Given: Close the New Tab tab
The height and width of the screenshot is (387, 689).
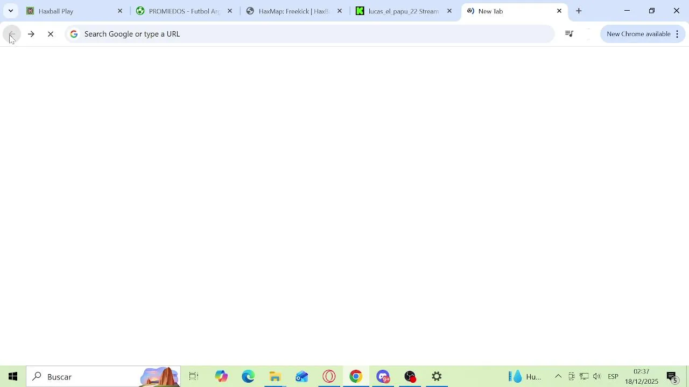Looking at the screenshot, I should 559,11.
